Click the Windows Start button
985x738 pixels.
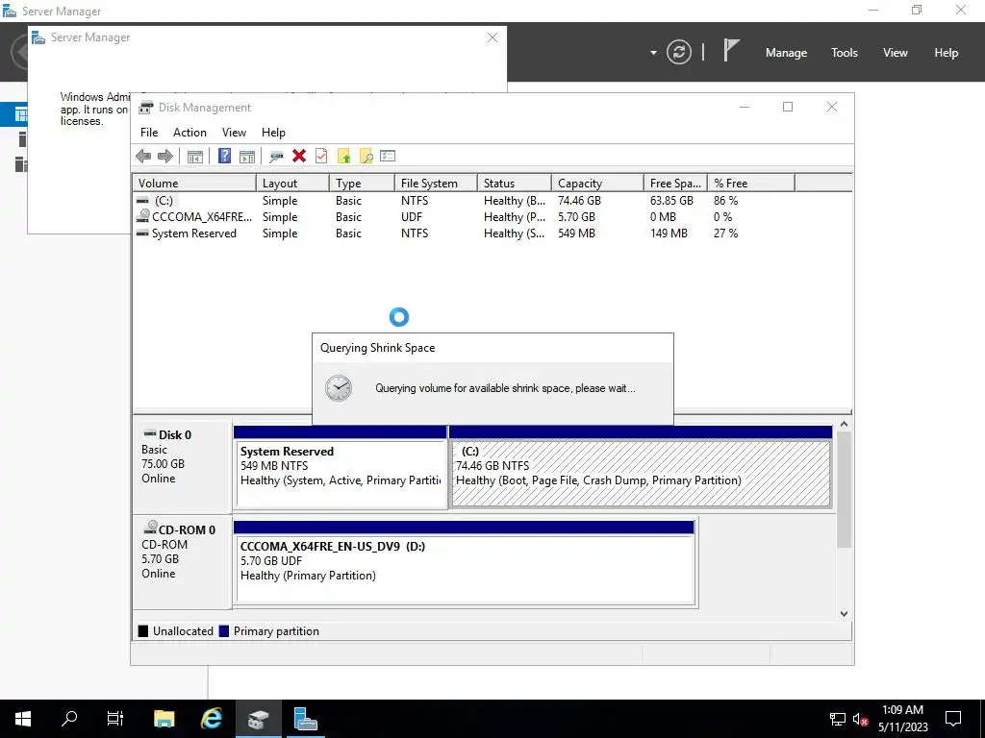pyautogui.click(x=23, y=719)
